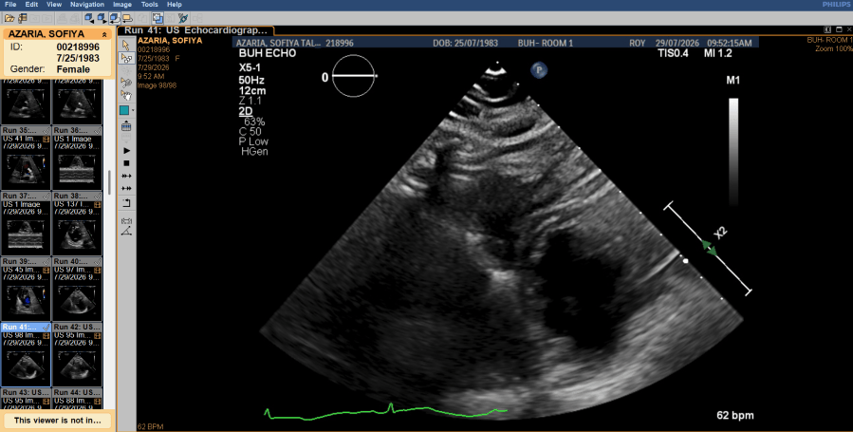Viewport: 853px width, 432px height.
Task: Select the Run 41 US Echocardiography tab
Action: pyautogui.click(x=196, y=30)
